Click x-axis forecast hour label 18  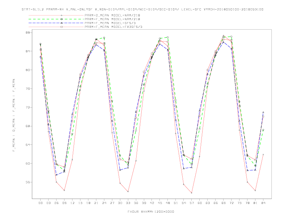88,203
